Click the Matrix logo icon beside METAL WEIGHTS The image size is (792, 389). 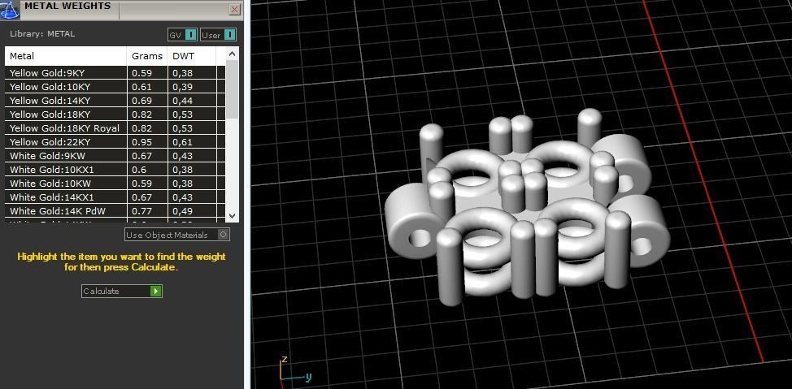point(9,9)
